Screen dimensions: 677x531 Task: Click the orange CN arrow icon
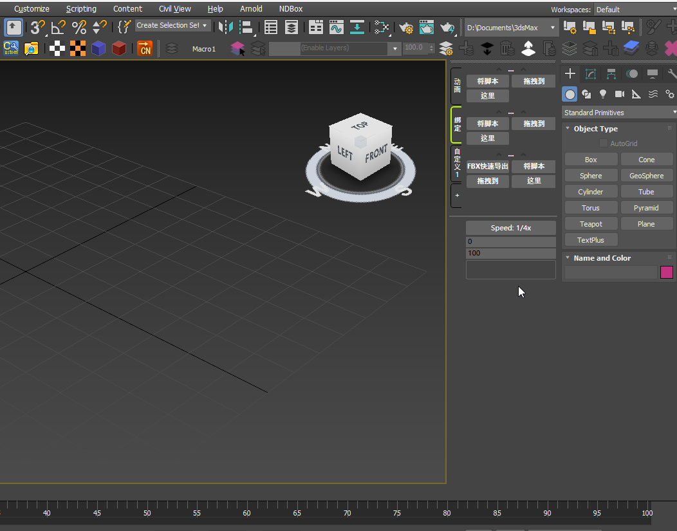click(x=145, y=48)
